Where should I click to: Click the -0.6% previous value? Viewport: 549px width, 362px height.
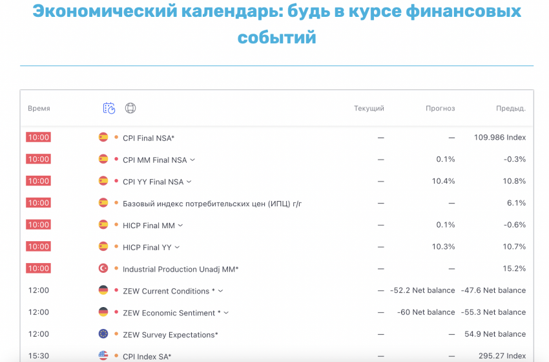pyautogui.click(x=515, y=224)
